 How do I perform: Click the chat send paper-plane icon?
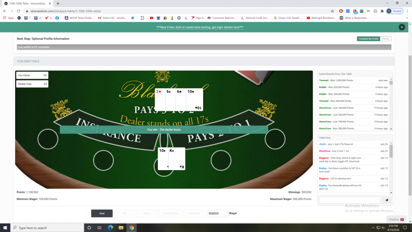tap(386, 200)
